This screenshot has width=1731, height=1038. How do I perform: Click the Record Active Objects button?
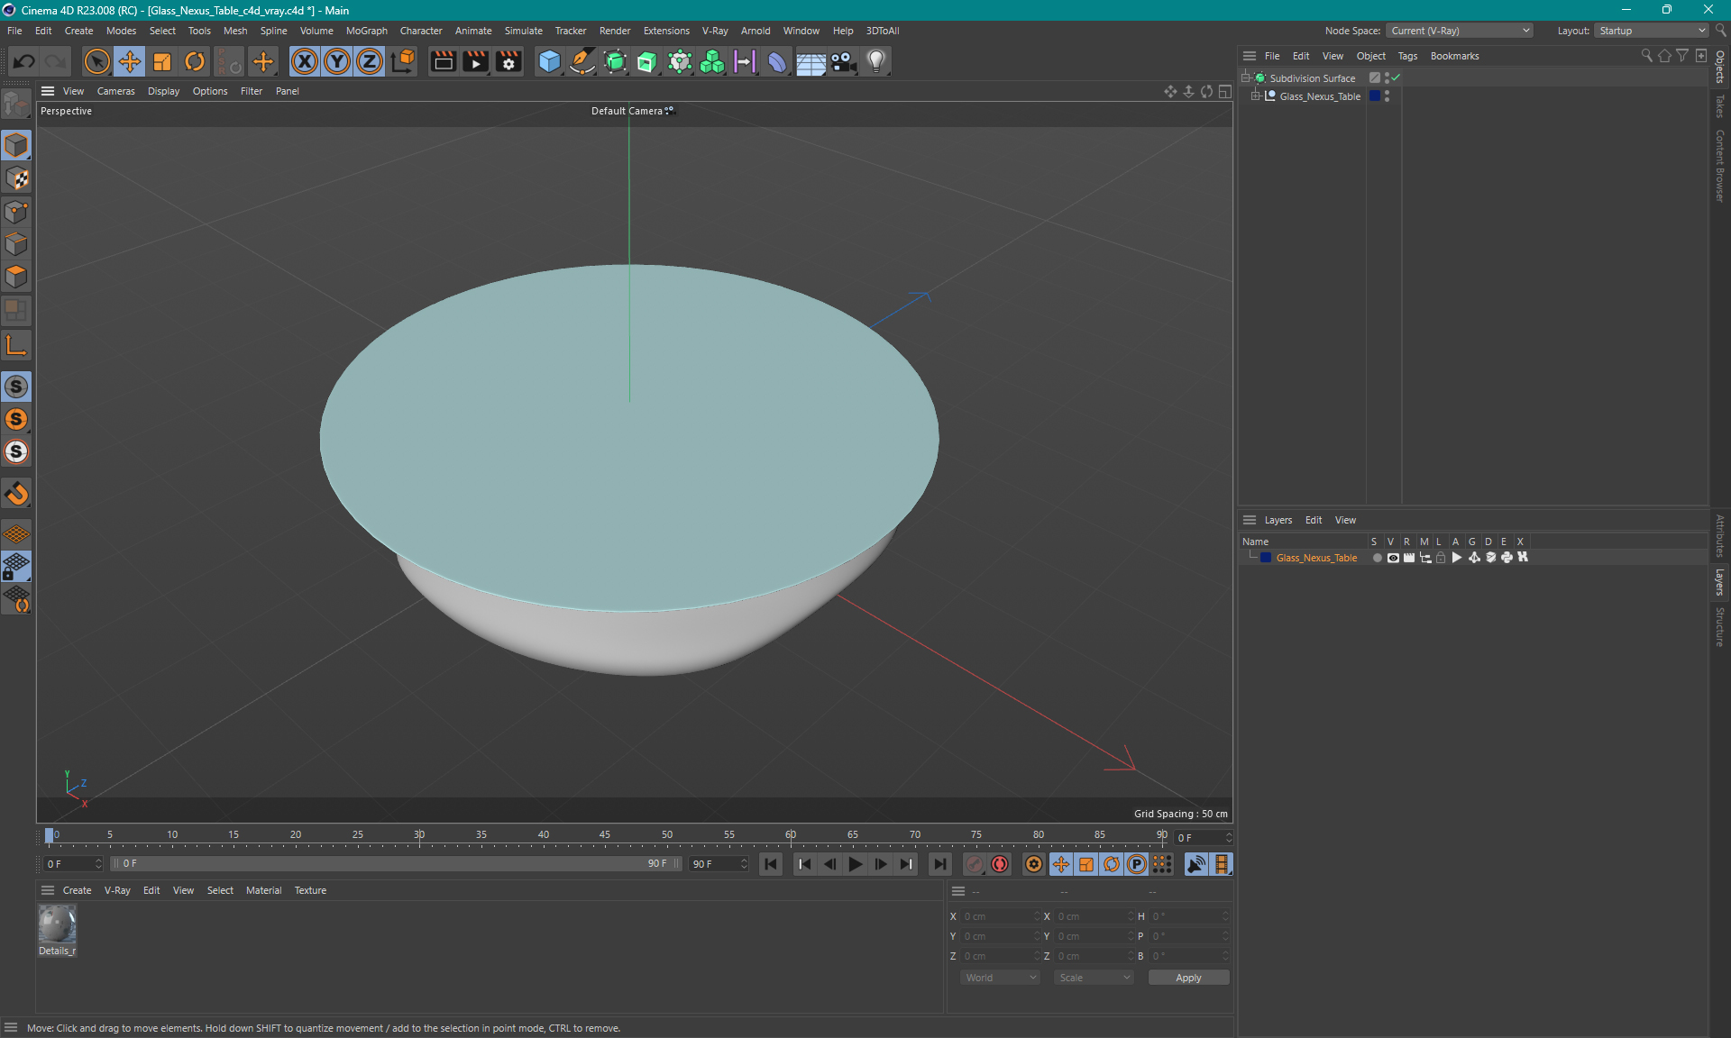pos(975,864)
